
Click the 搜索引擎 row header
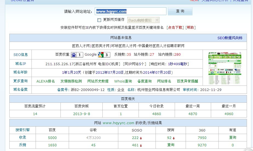[22, 130]
